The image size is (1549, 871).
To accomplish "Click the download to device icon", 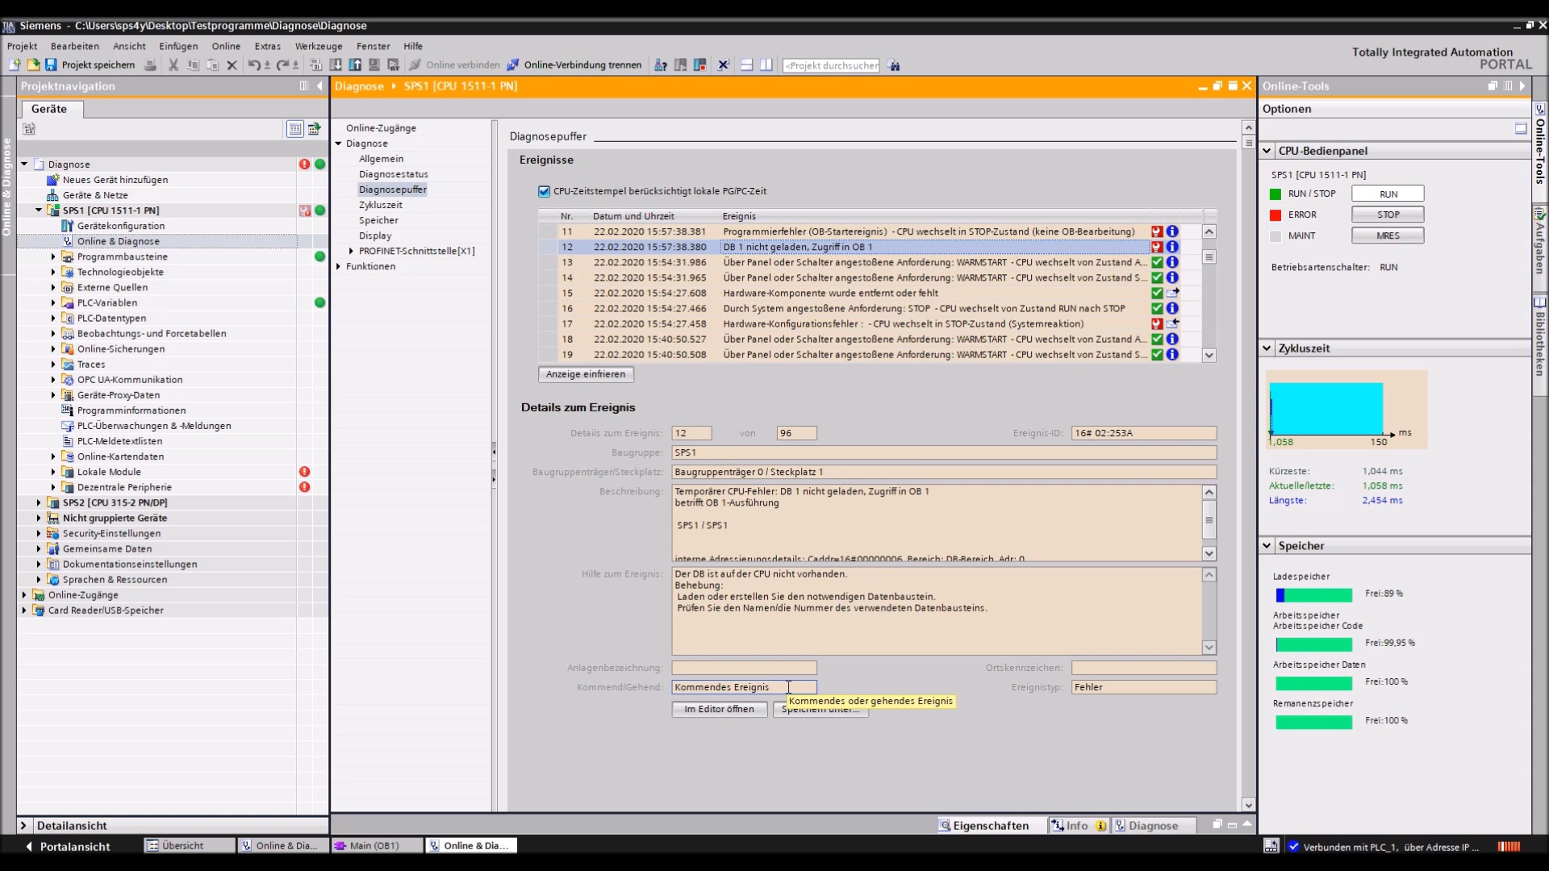I will click(x=336, y=65).
